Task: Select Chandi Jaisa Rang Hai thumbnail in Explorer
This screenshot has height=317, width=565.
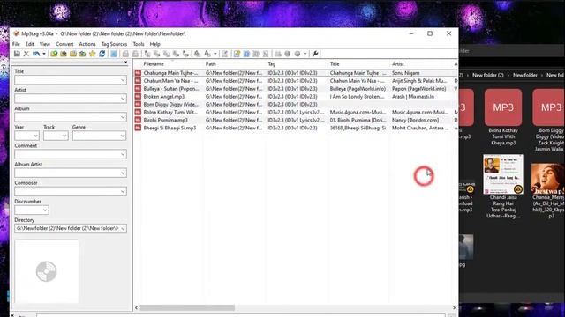Action: click(503, 186)
